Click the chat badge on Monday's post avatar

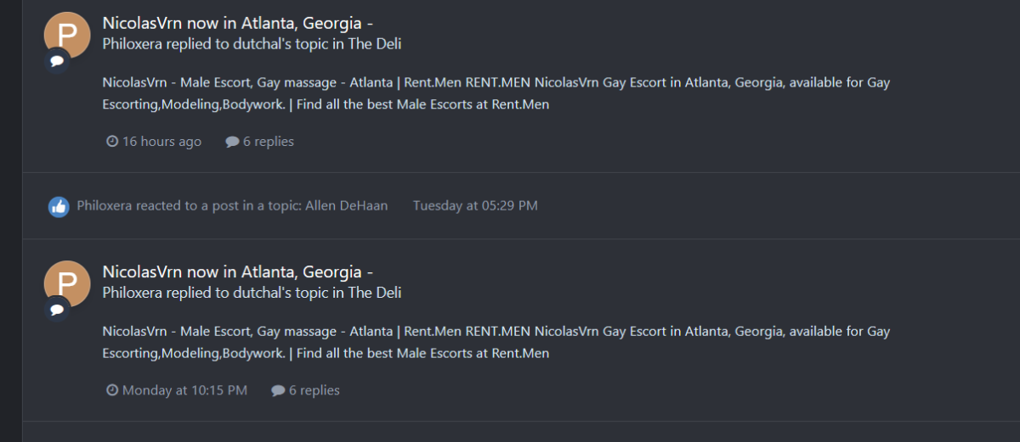tap(57, 311)
